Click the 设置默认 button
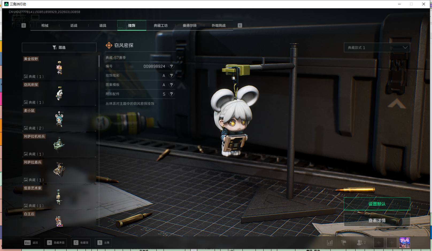This screenshot has height=251, width=432. click(377, 204)
